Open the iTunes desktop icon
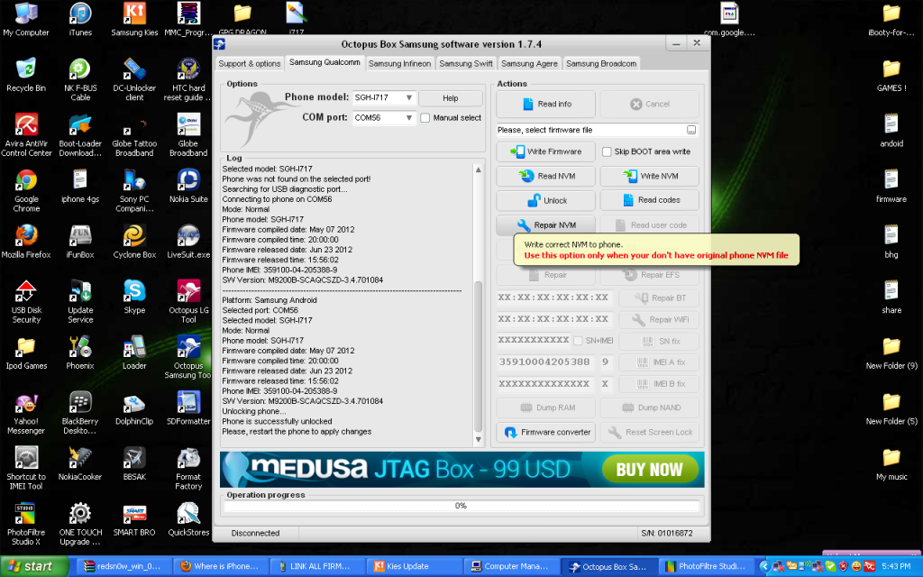The image size is (923, 577). pos(80,19)
